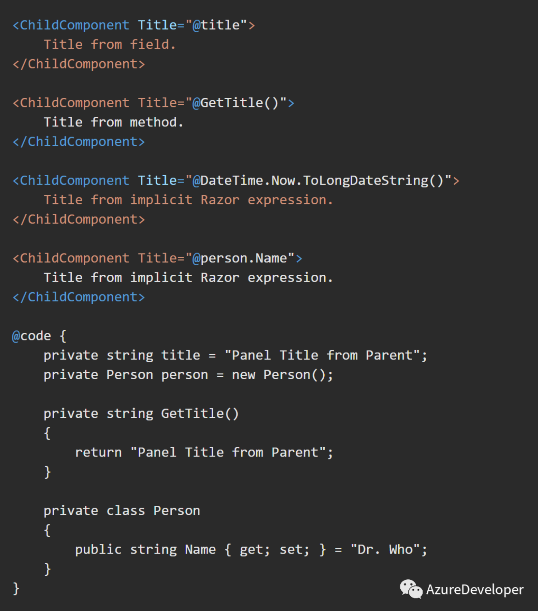Click the text 'Title from field.'

pos(110,44)
